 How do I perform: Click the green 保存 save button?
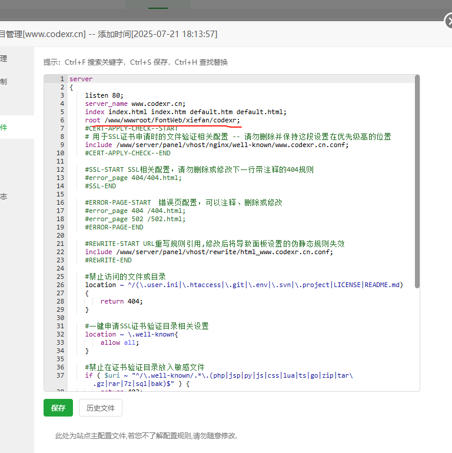pos(58,408)
